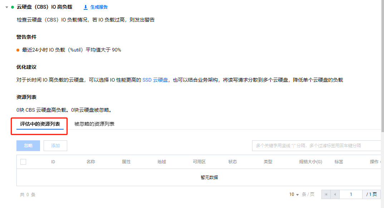This screenshot has width=384, height=208.
Task: Open the SSD 云硬盘 link
Action: point(155,80)
